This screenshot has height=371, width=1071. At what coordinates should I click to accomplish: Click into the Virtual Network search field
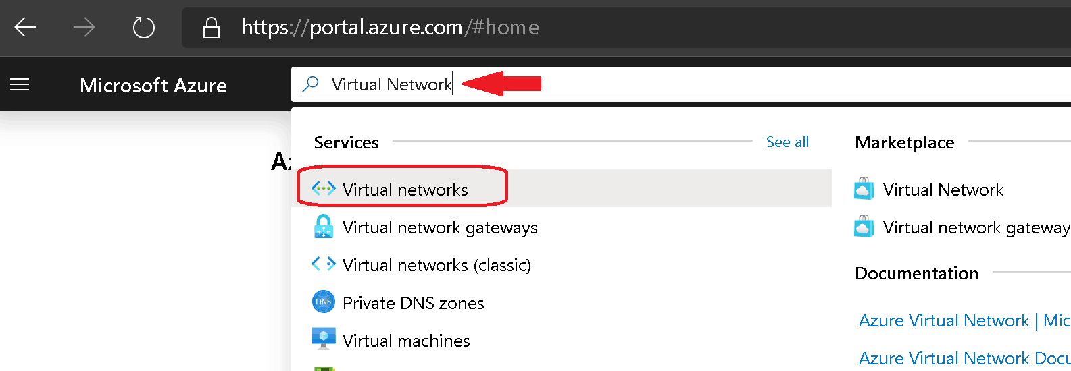tap(681, 84)
